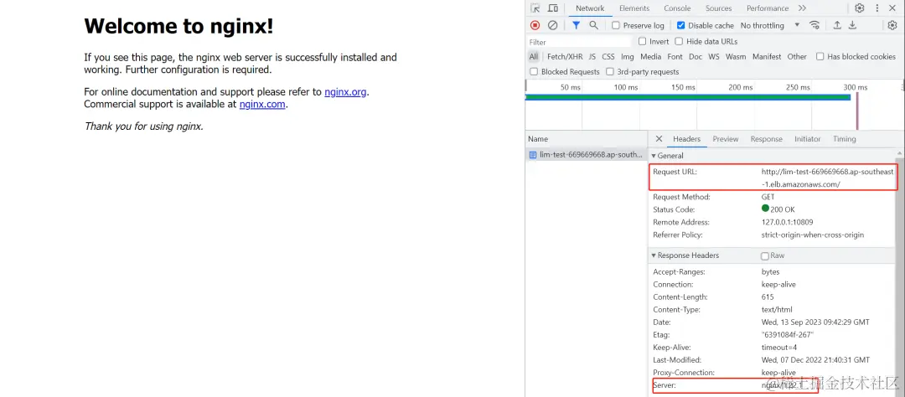Select the Headers tab
Viewport: 905px width, 397px height.
(x=687, y=139)
